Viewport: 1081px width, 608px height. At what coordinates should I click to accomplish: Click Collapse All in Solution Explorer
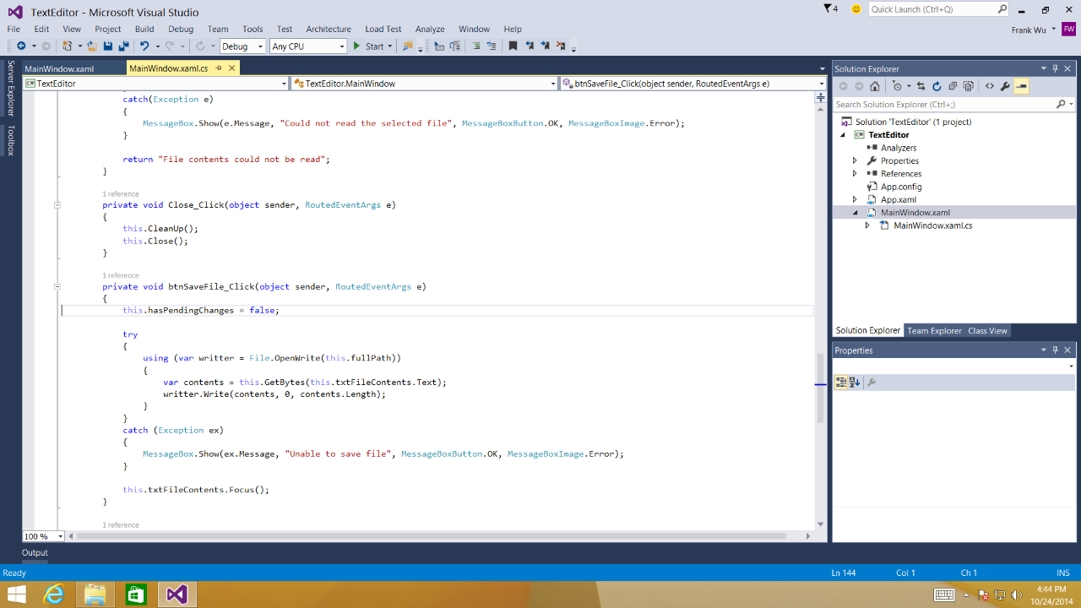(953, 86)
